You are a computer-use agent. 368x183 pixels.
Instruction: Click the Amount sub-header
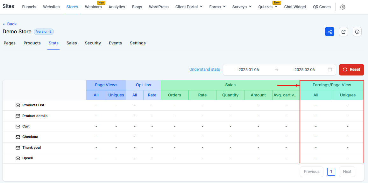coord(258,95)
